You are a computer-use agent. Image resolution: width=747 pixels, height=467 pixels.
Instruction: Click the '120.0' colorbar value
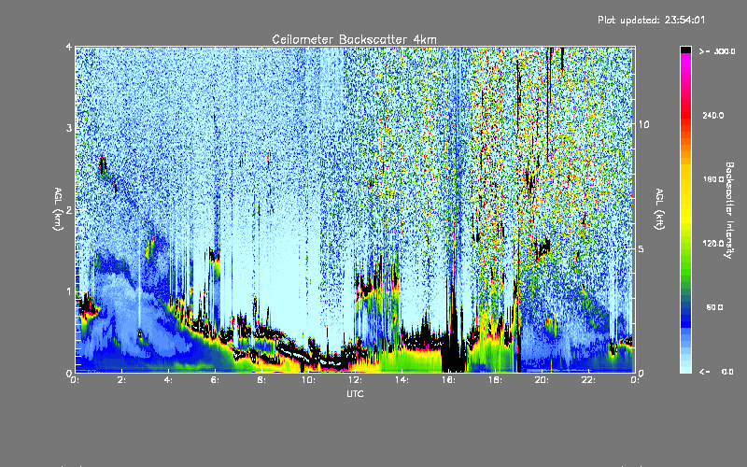coord(713,244)
